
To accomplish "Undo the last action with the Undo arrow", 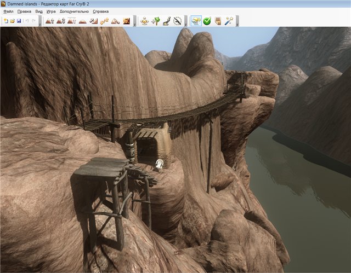I will [x=27, y=21].
